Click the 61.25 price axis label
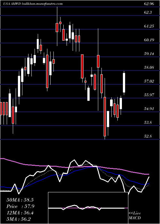The height and width of the screenshot is (224, 160). (149, 26)
